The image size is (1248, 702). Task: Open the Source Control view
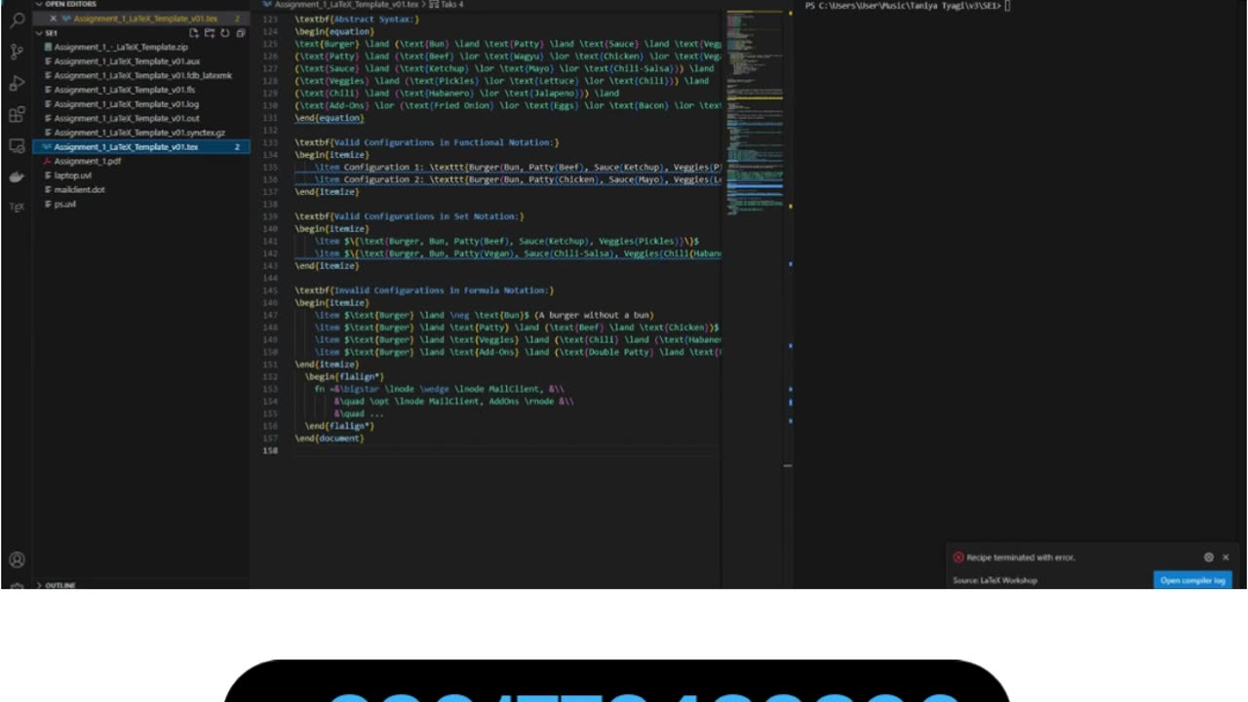coord(17,51)
